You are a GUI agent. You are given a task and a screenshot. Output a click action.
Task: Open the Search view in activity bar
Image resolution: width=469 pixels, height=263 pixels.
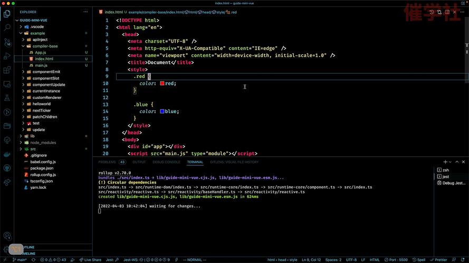7,27
